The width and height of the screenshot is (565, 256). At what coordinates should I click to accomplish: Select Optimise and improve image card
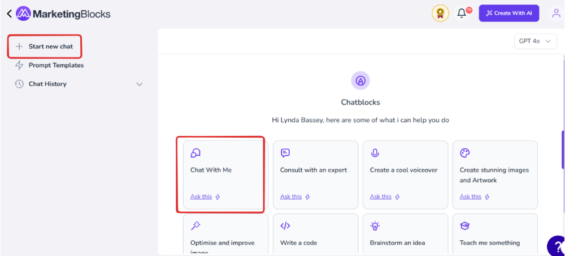pyautogui.click(x=225, y=233)
